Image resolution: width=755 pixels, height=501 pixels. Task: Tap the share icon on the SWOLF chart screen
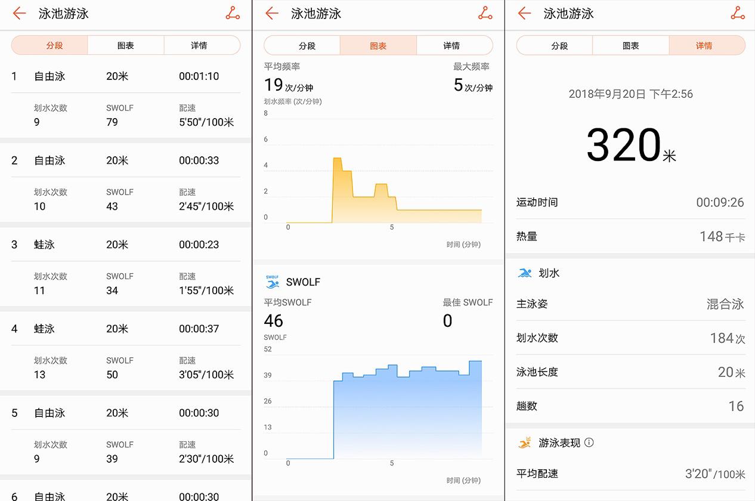pos(485,13)
